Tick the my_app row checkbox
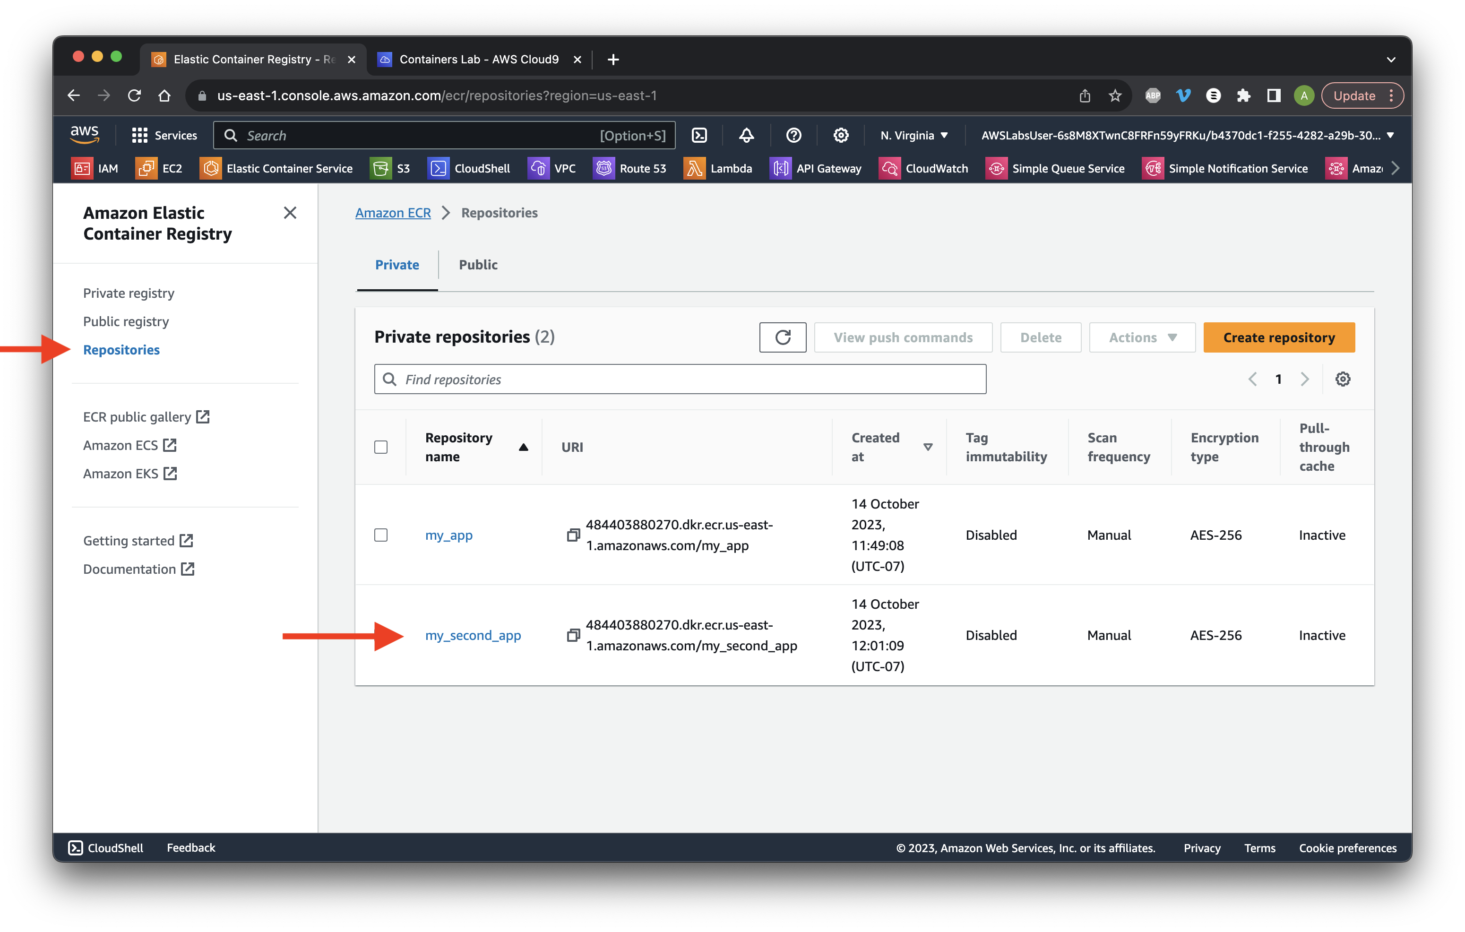The width and height of the screenshot is (1465, 932). (381, 535)
